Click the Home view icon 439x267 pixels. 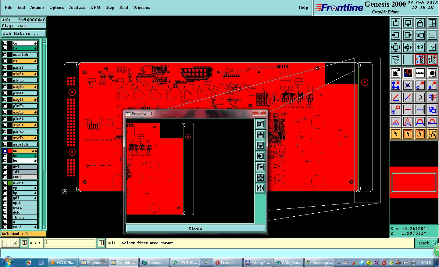point(420,23)
